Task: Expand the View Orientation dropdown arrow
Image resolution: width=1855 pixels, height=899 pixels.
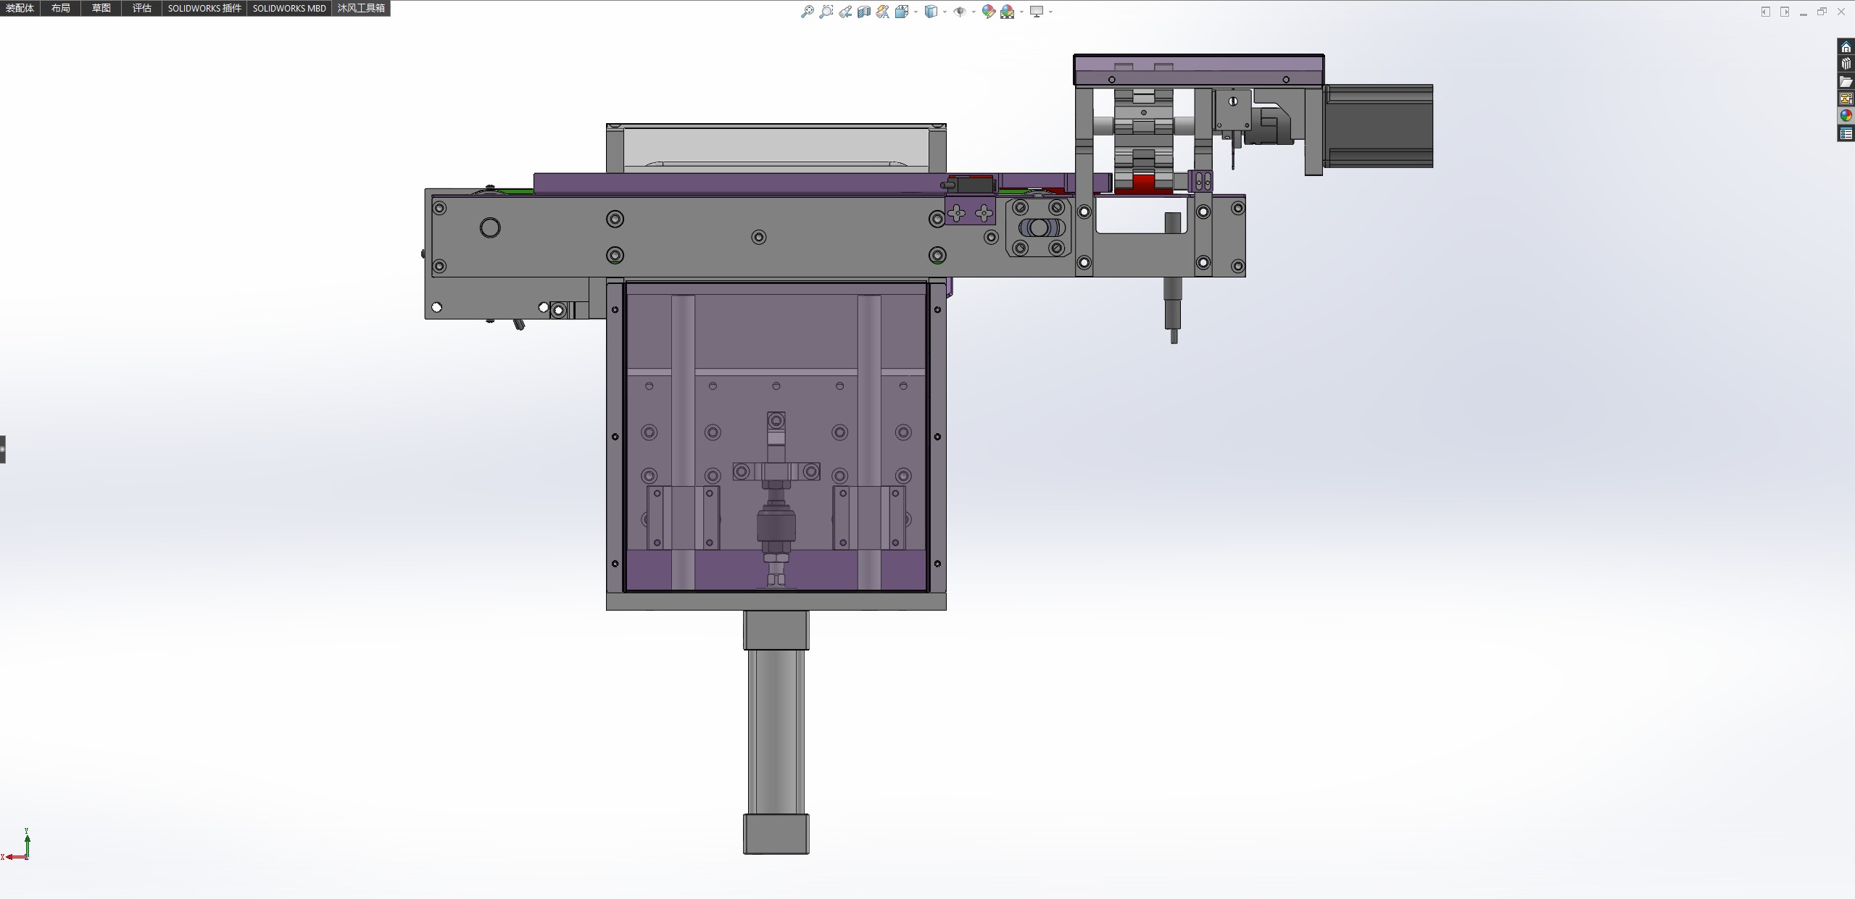Action: 916,12
